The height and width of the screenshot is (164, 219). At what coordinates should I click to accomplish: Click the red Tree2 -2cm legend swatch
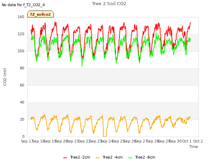[65, 158]
